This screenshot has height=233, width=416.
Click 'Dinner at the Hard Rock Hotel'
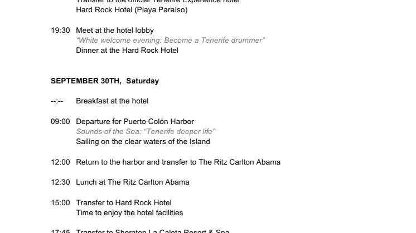[x=127, y=51]
